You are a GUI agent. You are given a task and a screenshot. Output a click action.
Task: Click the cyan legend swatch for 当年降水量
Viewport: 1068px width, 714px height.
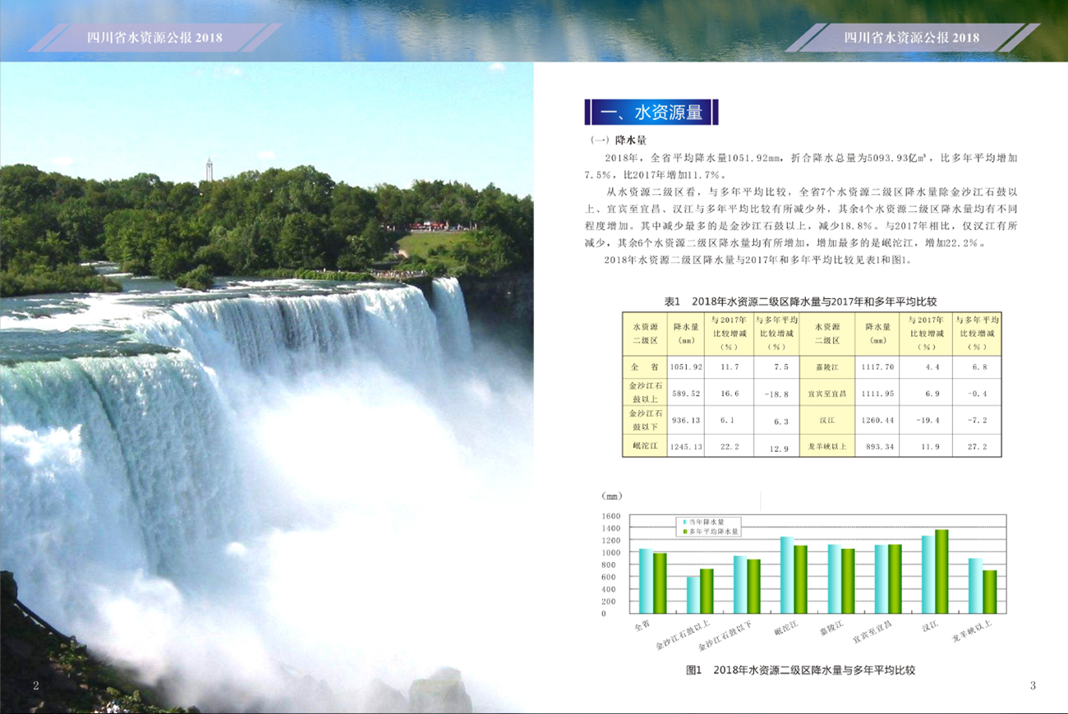(684, 522)
